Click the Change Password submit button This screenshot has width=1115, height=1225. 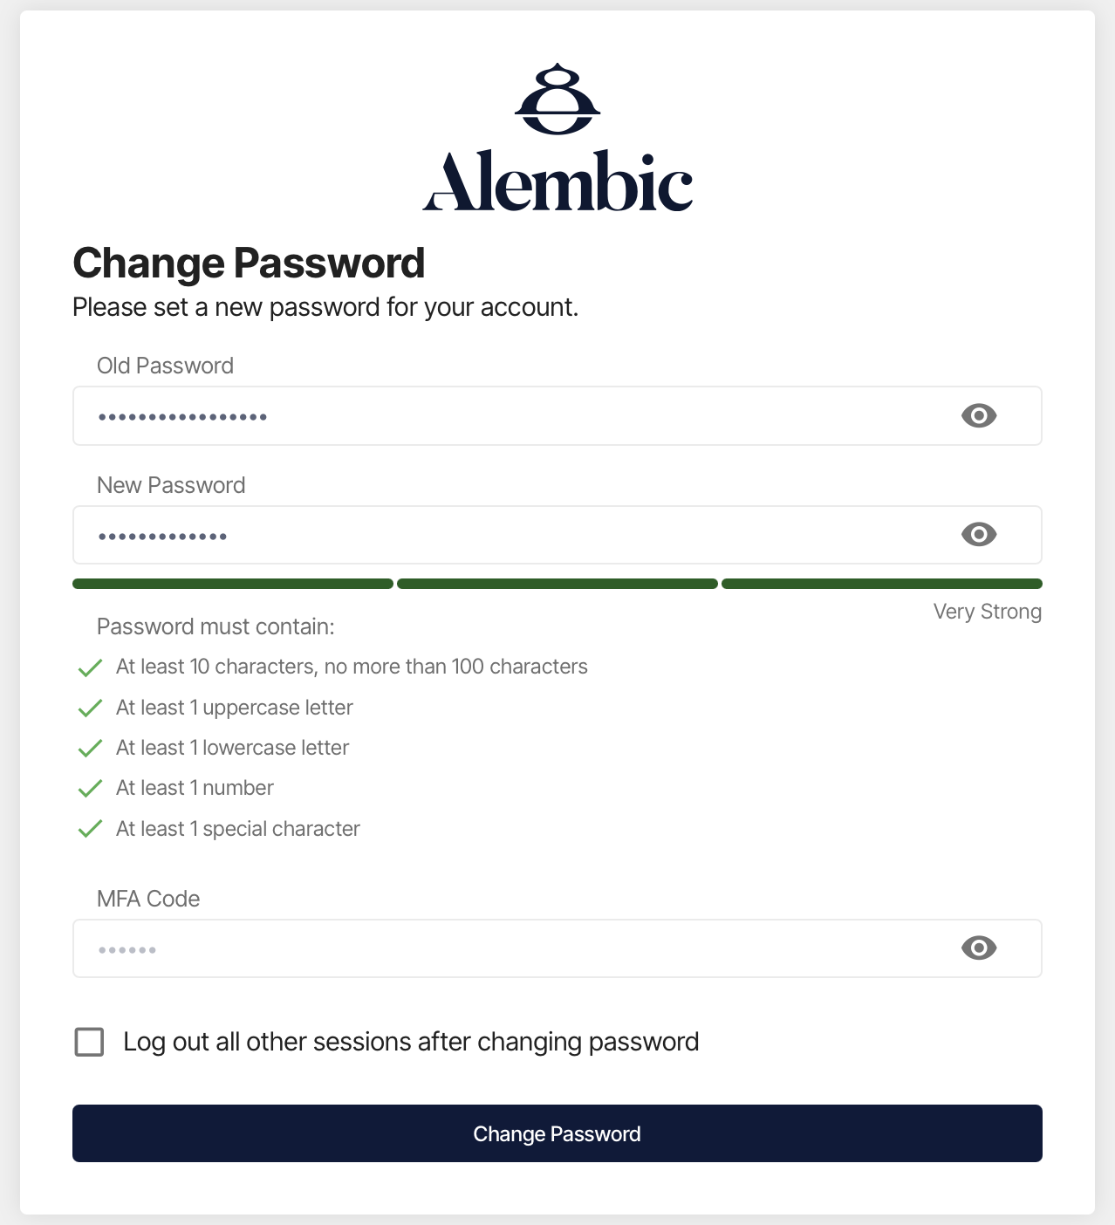coord(557,1133)
